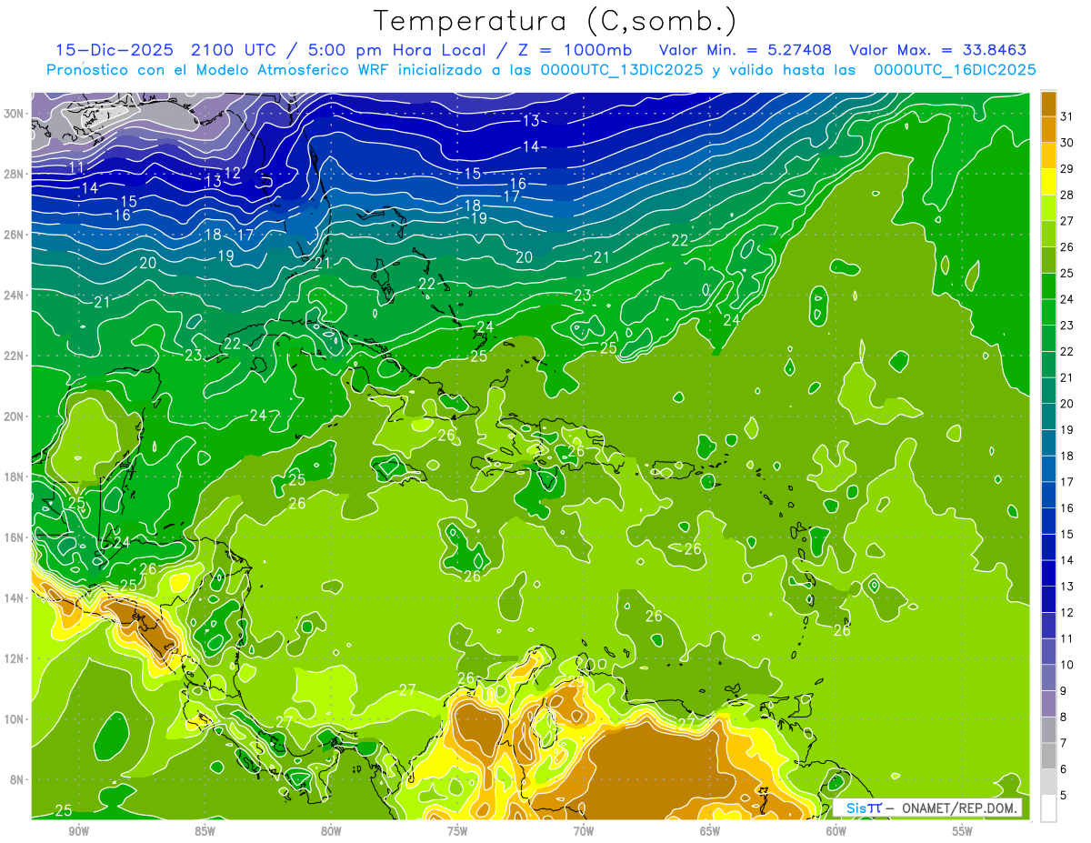Click the yellow swatch between 28 and 29
This screenshot has width=1091, height=843.
(1048, 182)
